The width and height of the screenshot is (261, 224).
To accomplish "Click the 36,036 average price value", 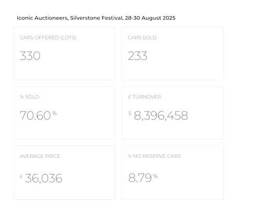I will tap(44, 178).
